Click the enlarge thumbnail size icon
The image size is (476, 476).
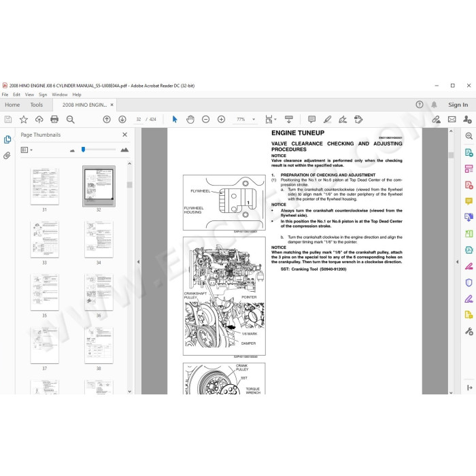coord(124,150)
